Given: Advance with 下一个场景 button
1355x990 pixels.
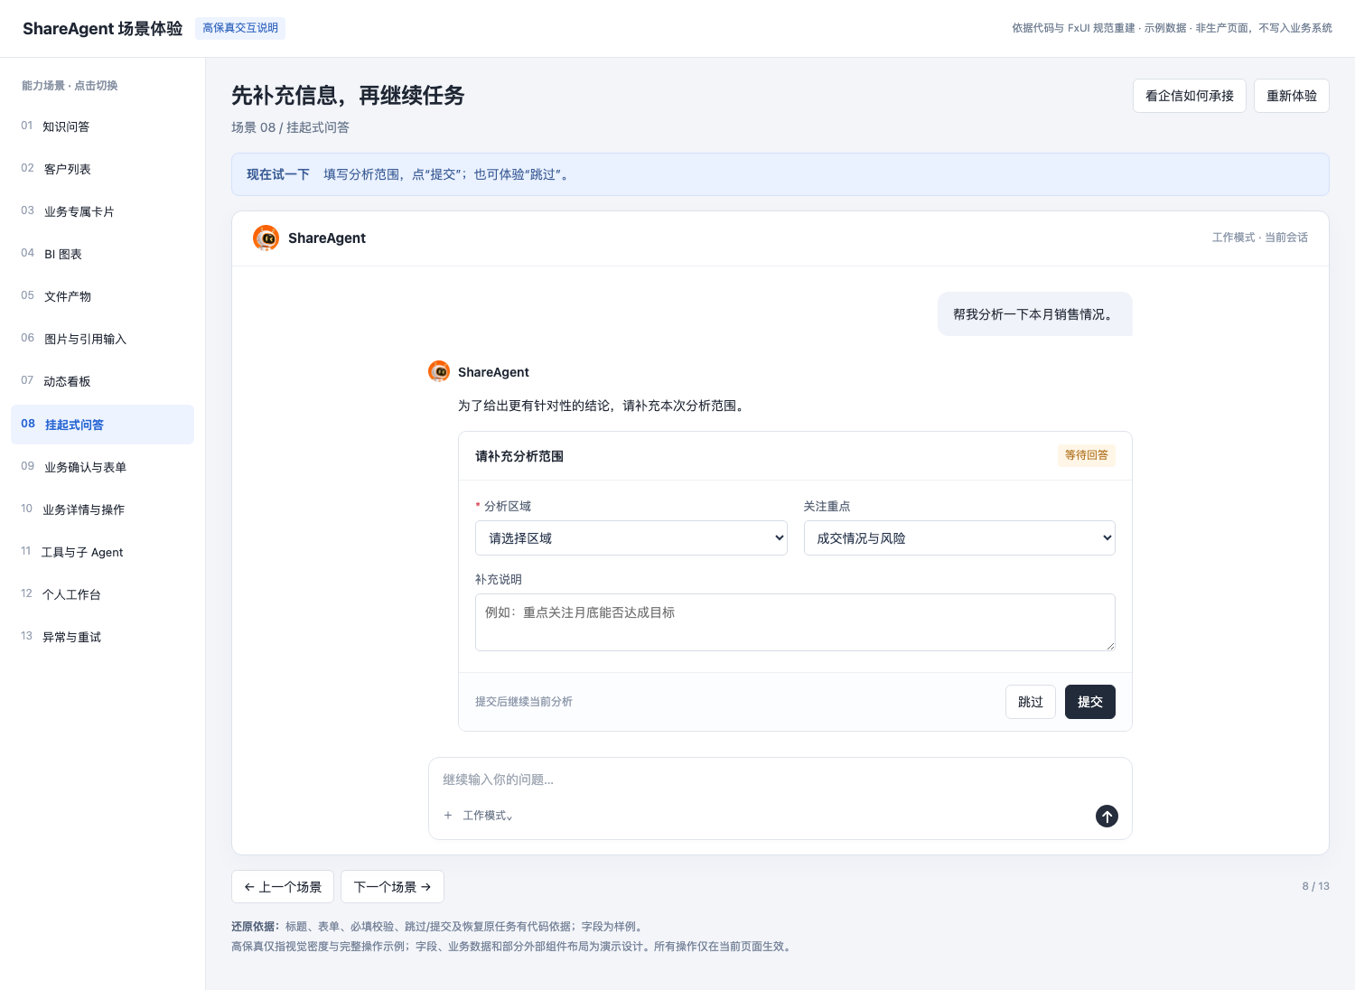Looking at the screenshot, I should [392, 887].
